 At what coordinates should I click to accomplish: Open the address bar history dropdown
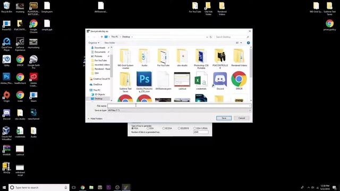click(x=207, y=37)
